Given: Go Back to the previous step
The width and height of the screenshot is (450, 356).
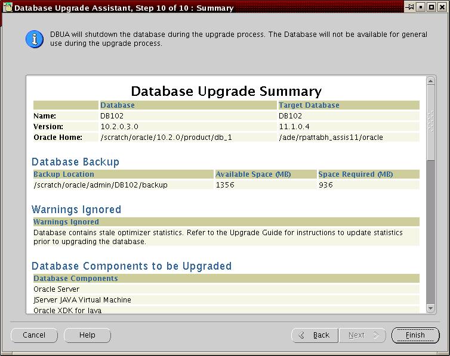Looking at the screenshot, I should [x=315, y=335].
